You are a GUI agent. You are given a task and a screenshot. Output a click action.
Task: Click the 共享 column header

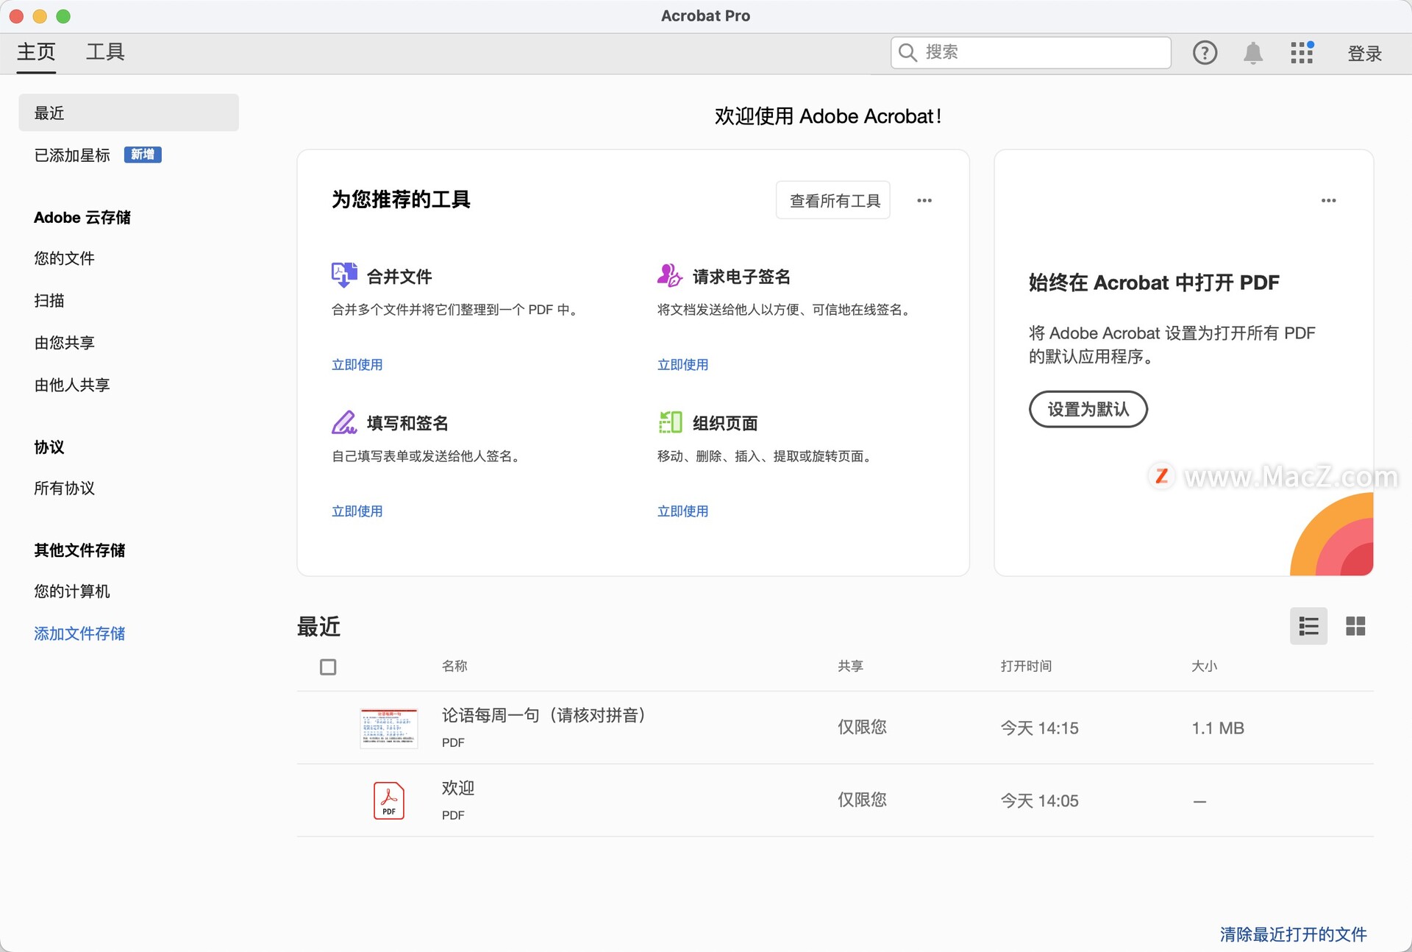850,666
